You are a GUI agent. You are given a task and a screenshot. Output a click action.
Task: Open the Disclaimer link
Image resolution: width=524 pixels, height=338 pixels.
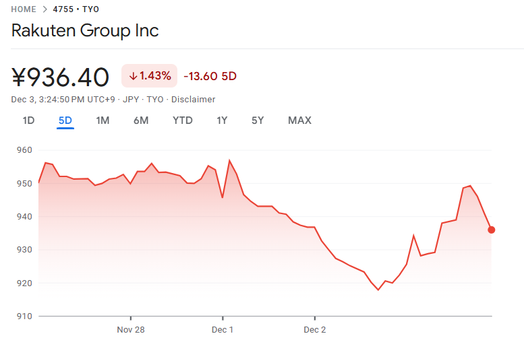tap(193, 100)
